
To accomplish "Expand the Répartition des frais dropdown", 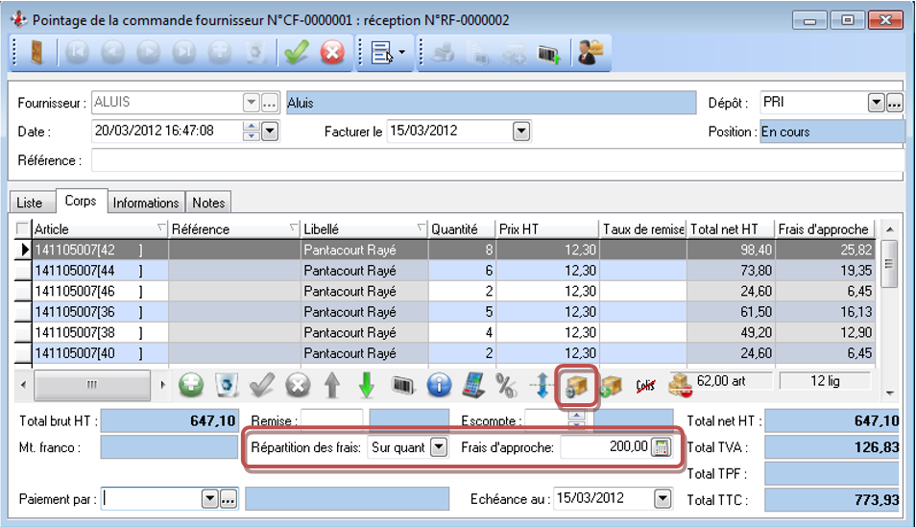I will point(439,447).
